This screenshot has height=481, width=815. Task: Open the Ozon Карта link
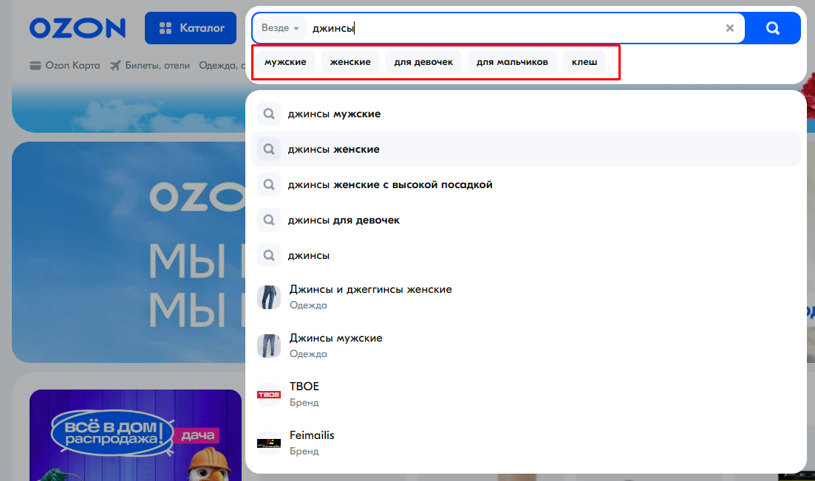(x=65, y=66)
